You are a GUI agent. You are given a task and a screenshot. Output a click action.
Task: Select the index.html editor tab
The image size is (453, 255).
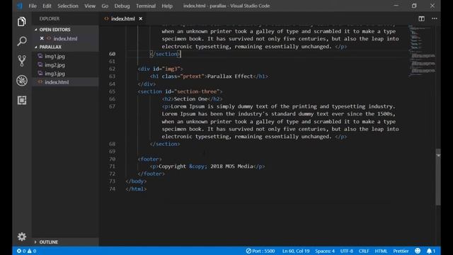(x=122, y=19)
